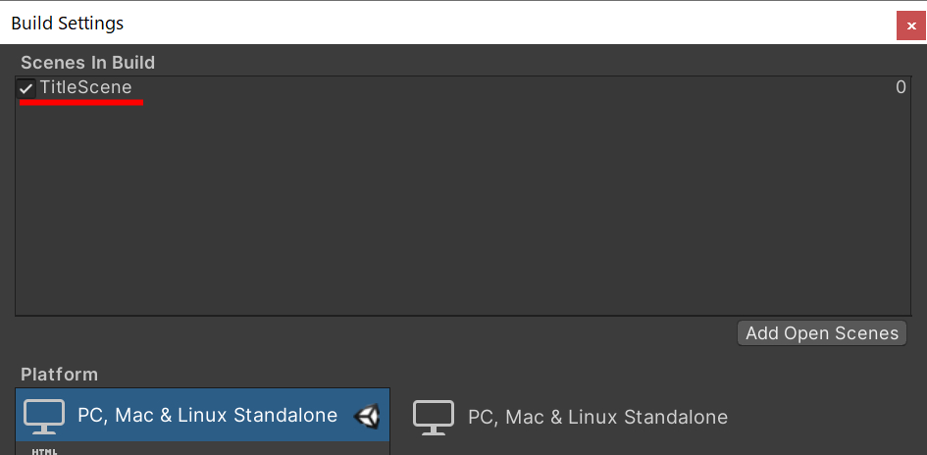Click the Scenes In Build heading
Image resolution: width=927 pixels, height=455 pixels.
[88, 63]
